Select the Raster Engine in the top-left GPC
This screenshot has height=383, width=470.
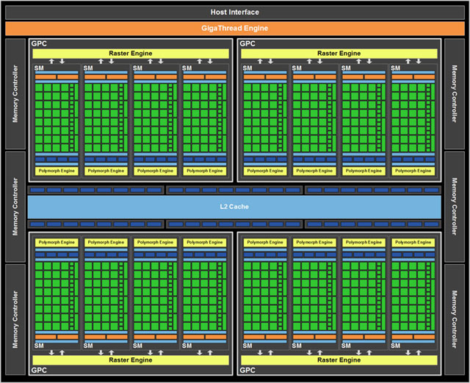(131, 54)
